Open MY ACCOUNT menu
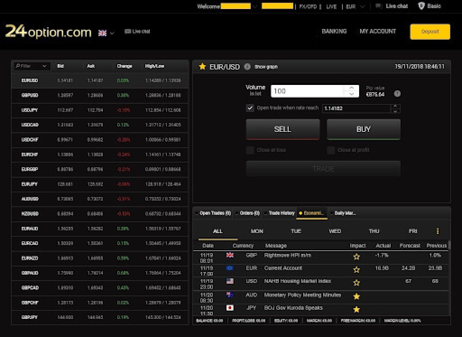Image resolution: width=462 pixels, height=337 pixels. (x=378, y=31)
